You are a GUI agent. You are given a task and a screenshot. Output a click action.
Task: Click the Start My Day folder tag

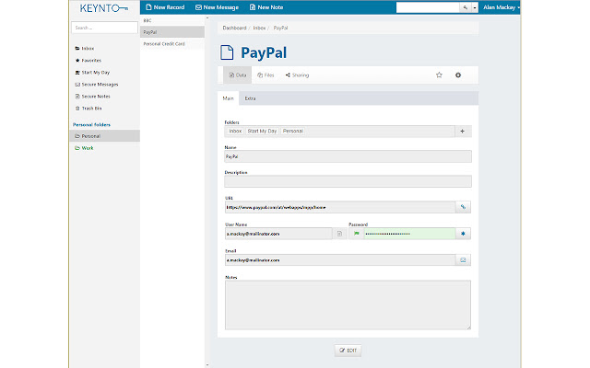pos(262,131)
